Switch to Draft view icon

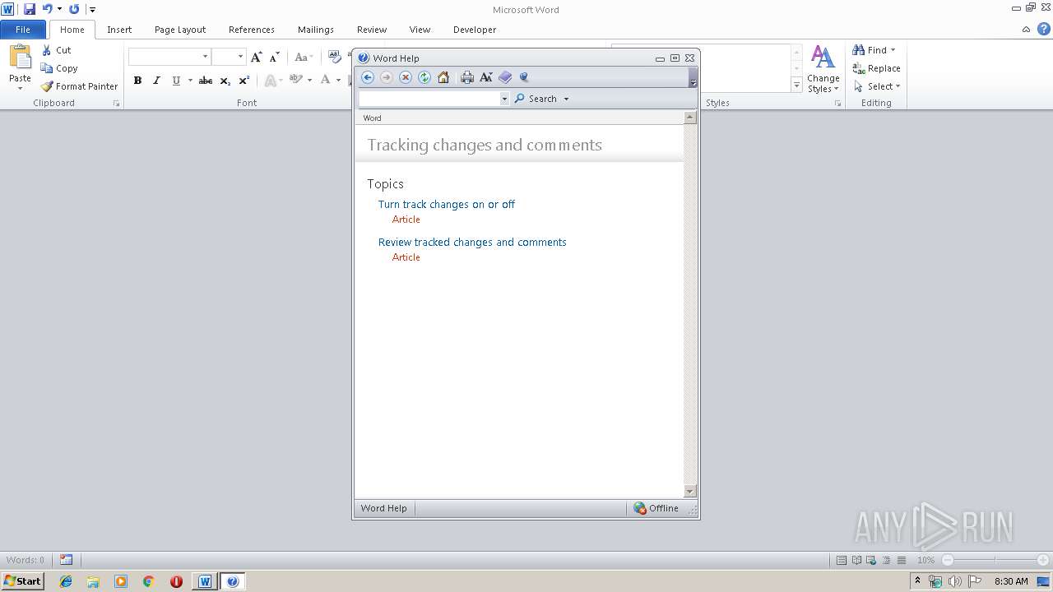click(902, 560)
